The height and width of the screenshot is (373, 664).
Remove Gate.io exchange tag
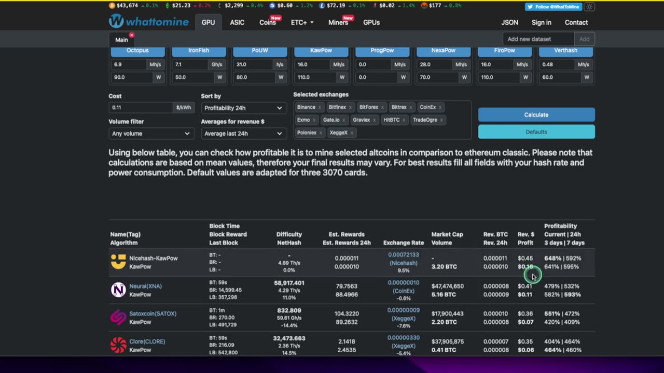[343, 120]
